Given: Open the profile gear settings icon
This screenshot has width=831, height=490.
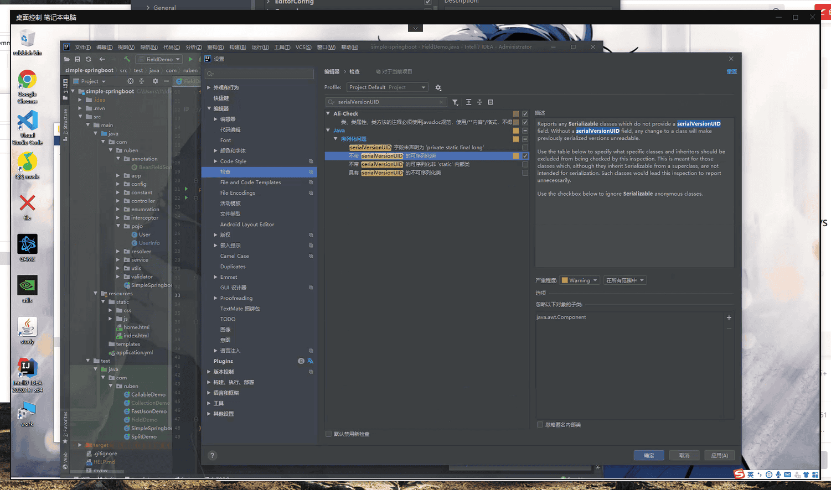Looking at the screenshot, I should 438,88.
